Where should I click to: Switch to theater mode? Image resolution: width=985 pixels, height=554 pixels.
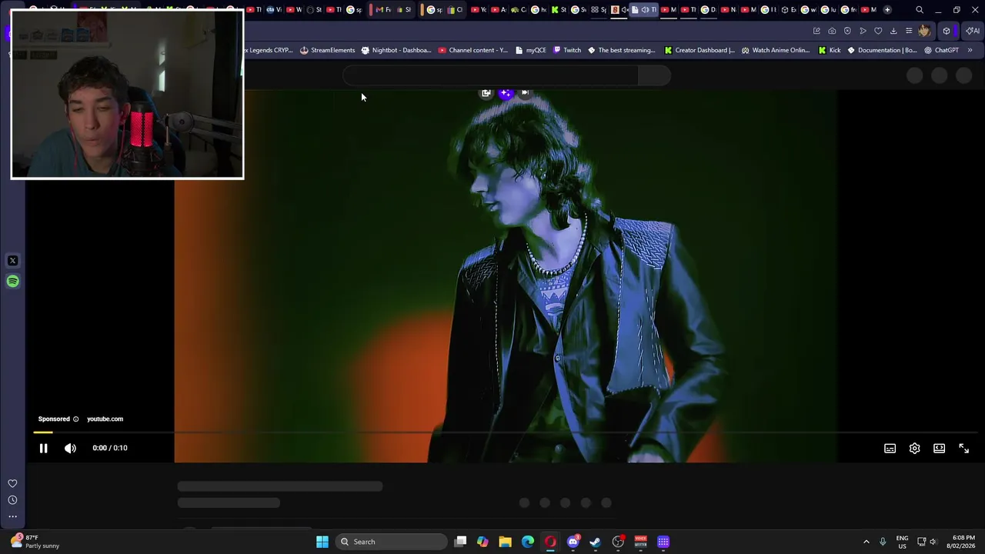click(x=939, y=449)
